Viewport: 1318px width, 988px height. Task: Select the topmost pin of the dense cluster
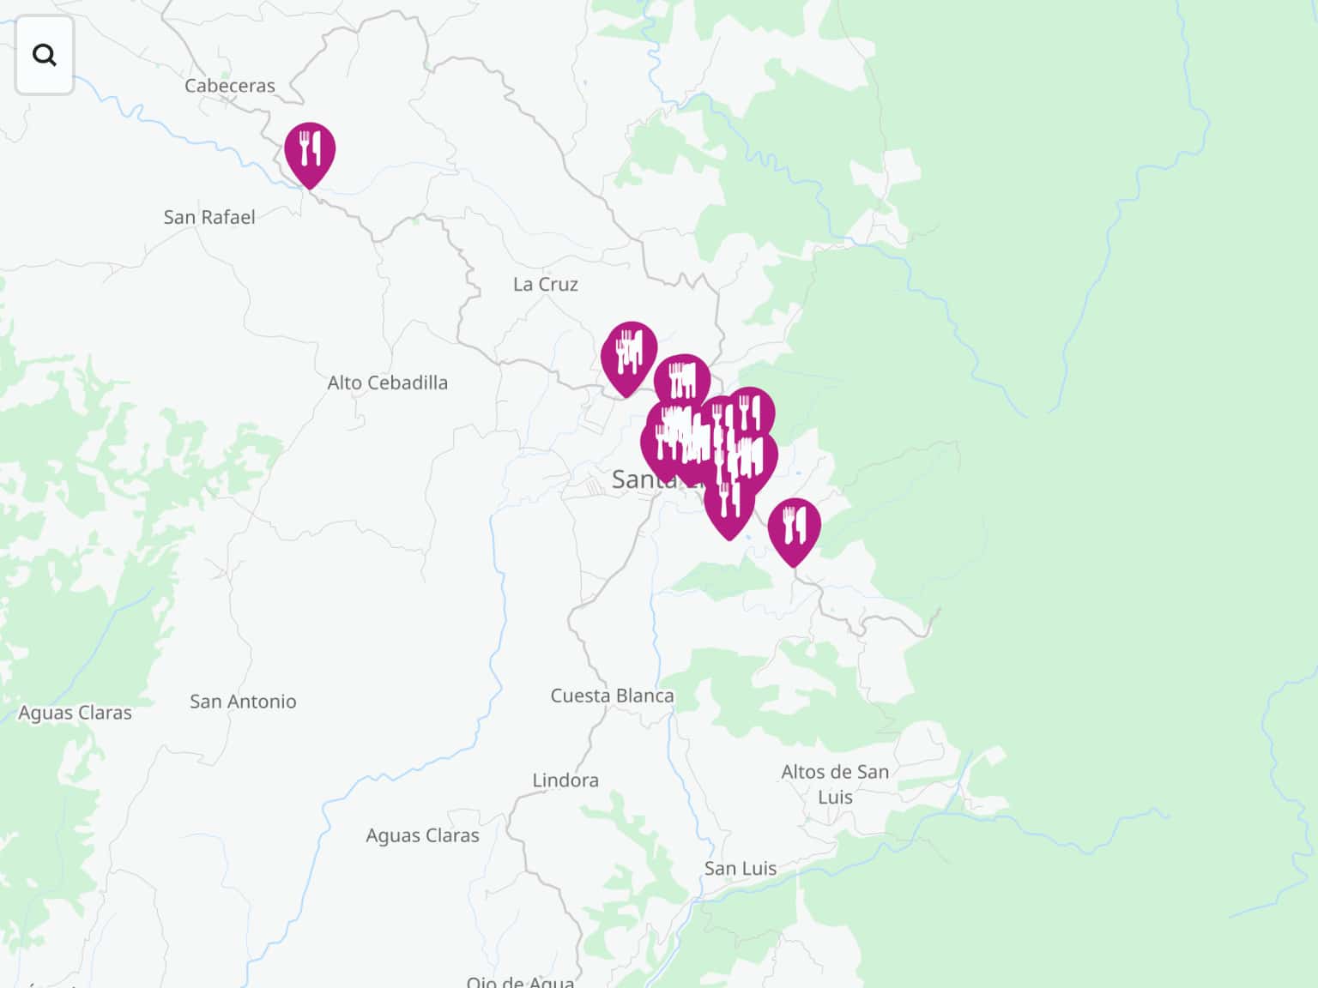[x=682, y=380]
